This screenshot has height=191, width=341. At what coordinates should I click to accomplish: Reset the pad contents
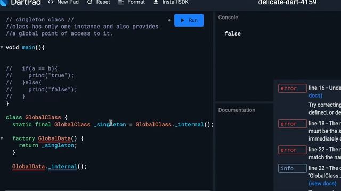click(99, 2)
